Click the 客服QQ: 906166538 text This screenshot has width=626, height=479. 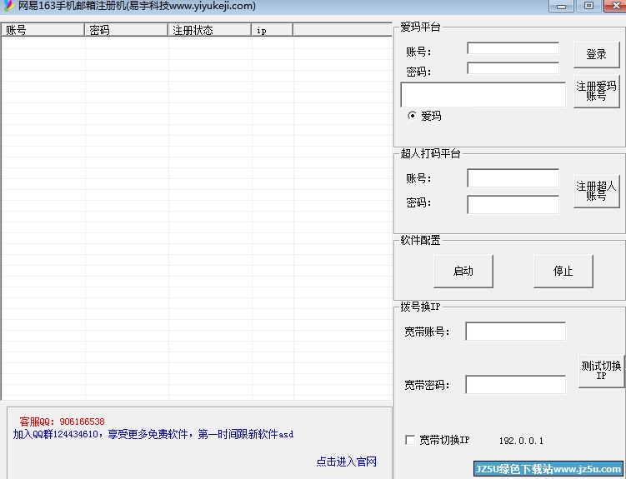tap(62, 422)
